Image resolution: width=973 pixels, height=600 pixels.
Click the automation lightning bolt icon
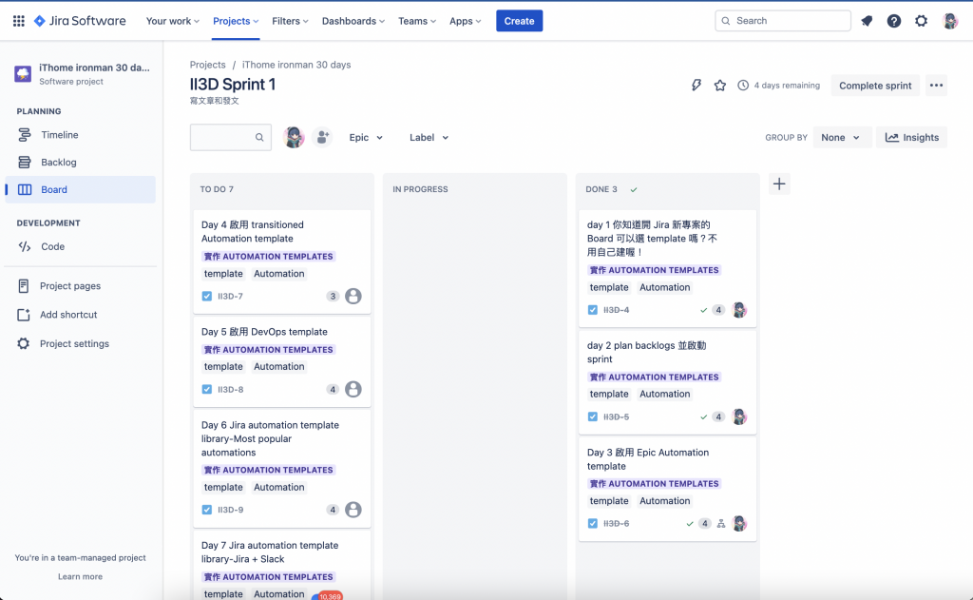(x=696, y=85)
